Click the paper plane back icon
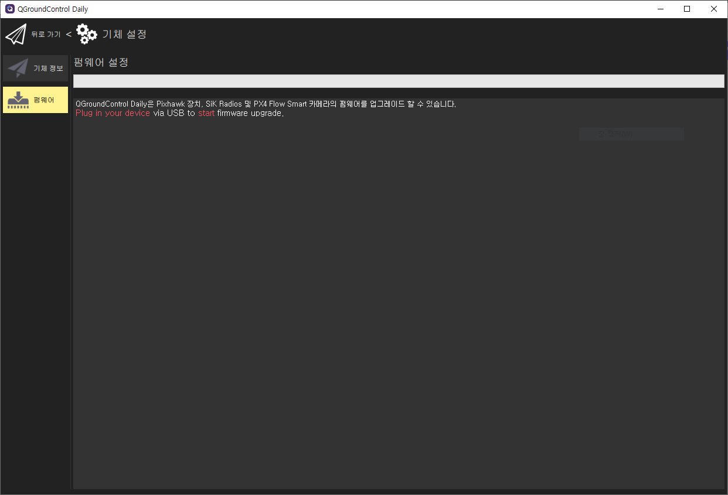Image resolution: width=728 pixels, height=495 pixels. (x=16, y=35)
